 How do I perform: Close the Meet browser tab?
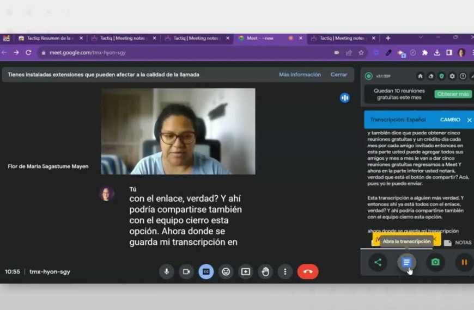(301, 38)
